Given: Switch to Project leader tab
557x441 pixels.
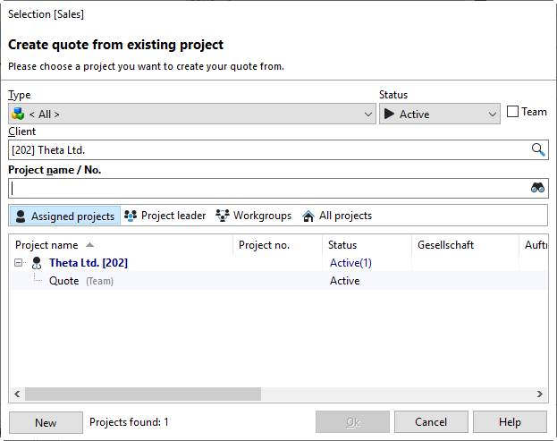Looking at the screenshot, I should 165,216.
